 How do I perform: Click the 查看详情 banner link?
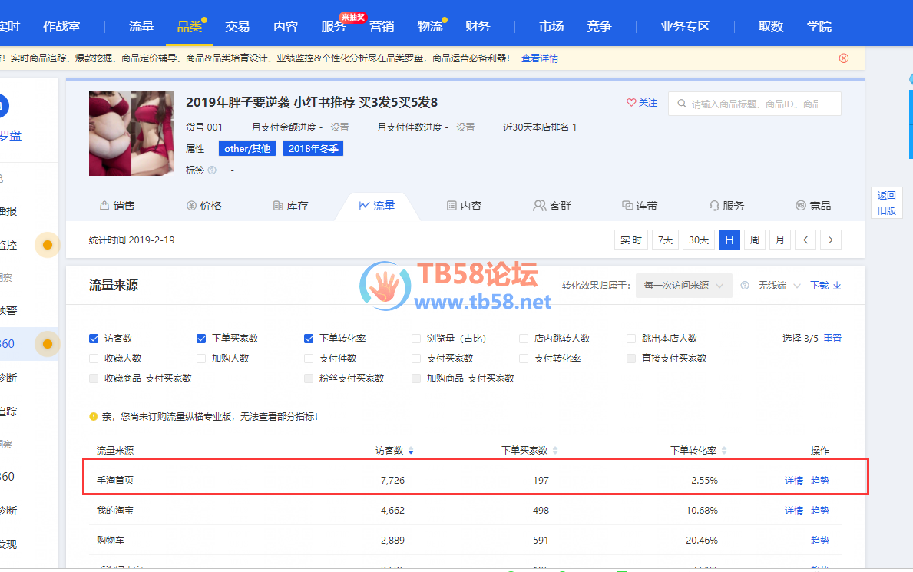click(540, 58)
